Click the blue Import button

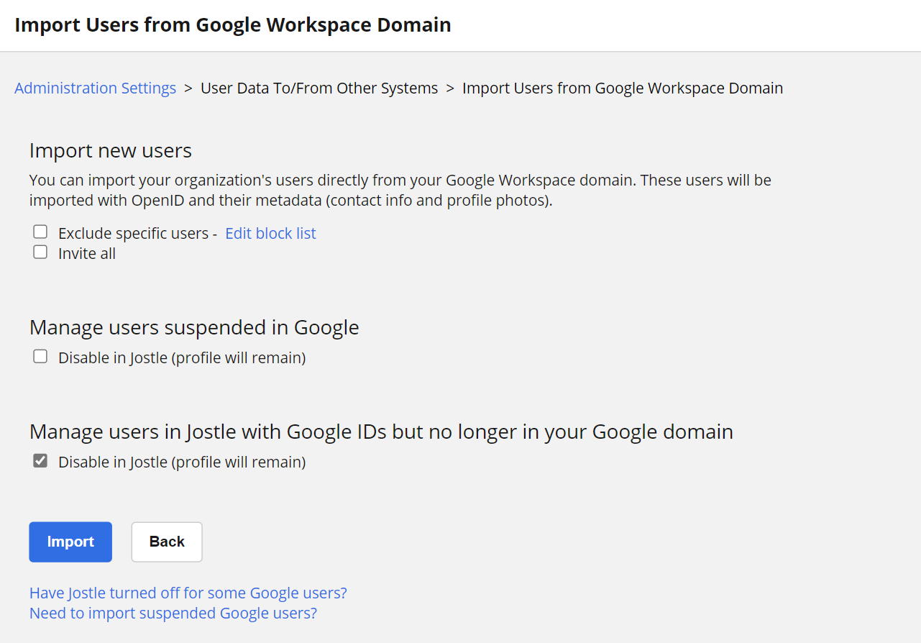point(70,542)
